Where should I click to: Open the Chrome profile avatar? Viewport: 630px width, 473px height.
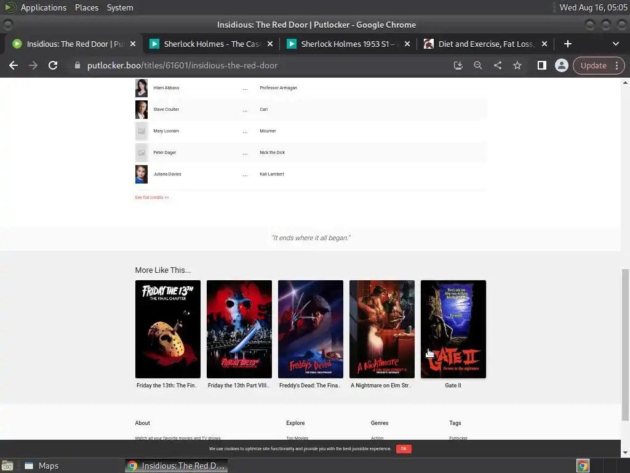(x=561, y=65)
